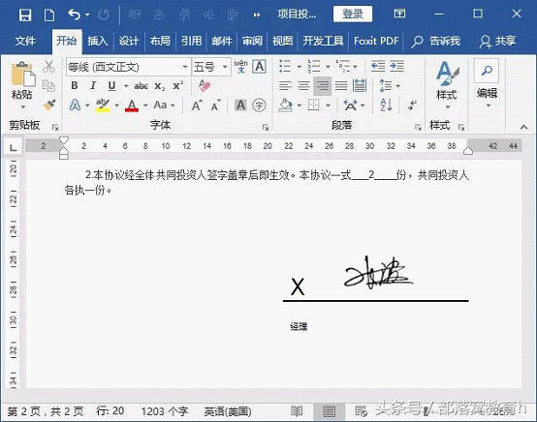Undo the last action
The width and height of the screenshot is (537, 422).
75,15
